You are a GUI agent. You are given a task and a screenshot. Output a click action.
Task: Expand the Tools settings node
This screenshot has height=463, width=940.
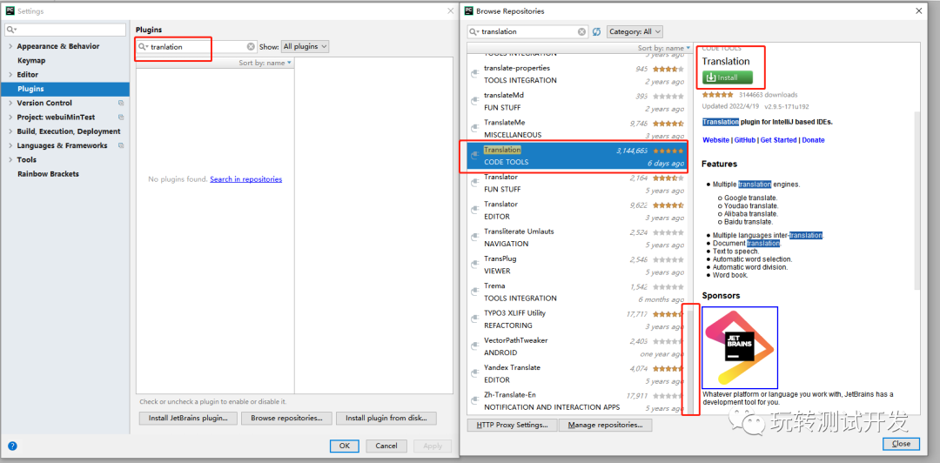point(10,159)
